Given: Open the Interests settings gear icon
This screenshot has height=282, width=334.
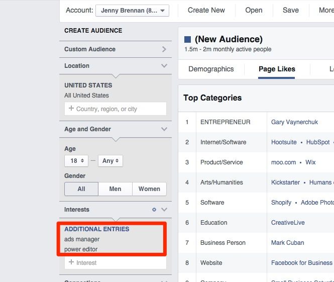Looking at the screenshot, I should (154, 210).
